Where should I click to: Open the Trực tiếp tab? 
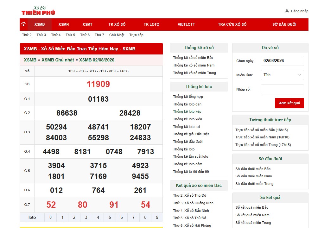137,35
